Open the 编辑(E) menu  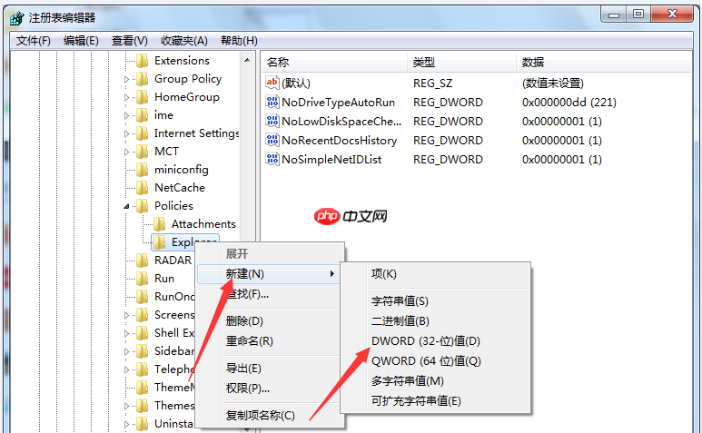coord(81,40)
